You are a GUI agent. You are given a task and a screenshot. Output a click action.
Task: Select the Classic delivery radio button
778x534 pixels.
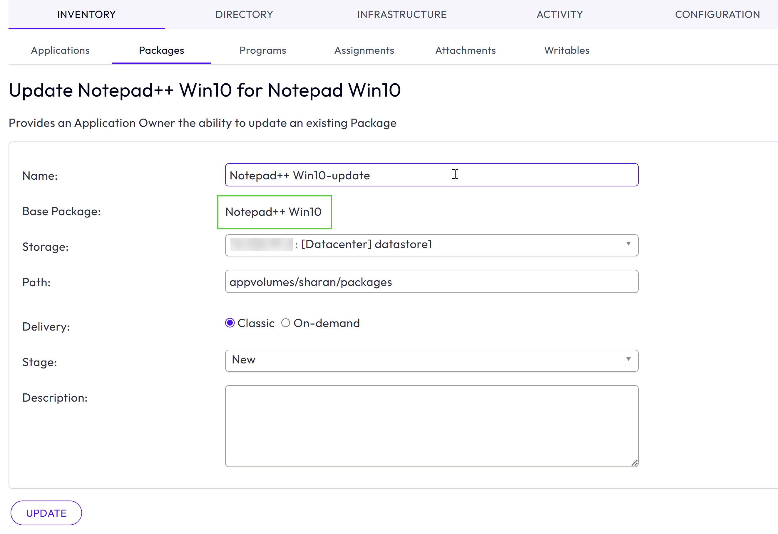pyautogui.click(x=230, y=323)
